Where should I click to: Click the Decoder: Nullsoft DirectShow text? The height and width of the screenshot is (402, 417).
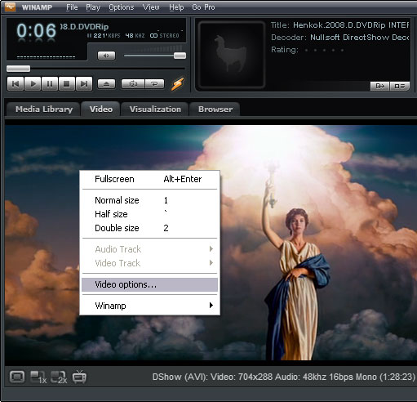coord(339,38)
